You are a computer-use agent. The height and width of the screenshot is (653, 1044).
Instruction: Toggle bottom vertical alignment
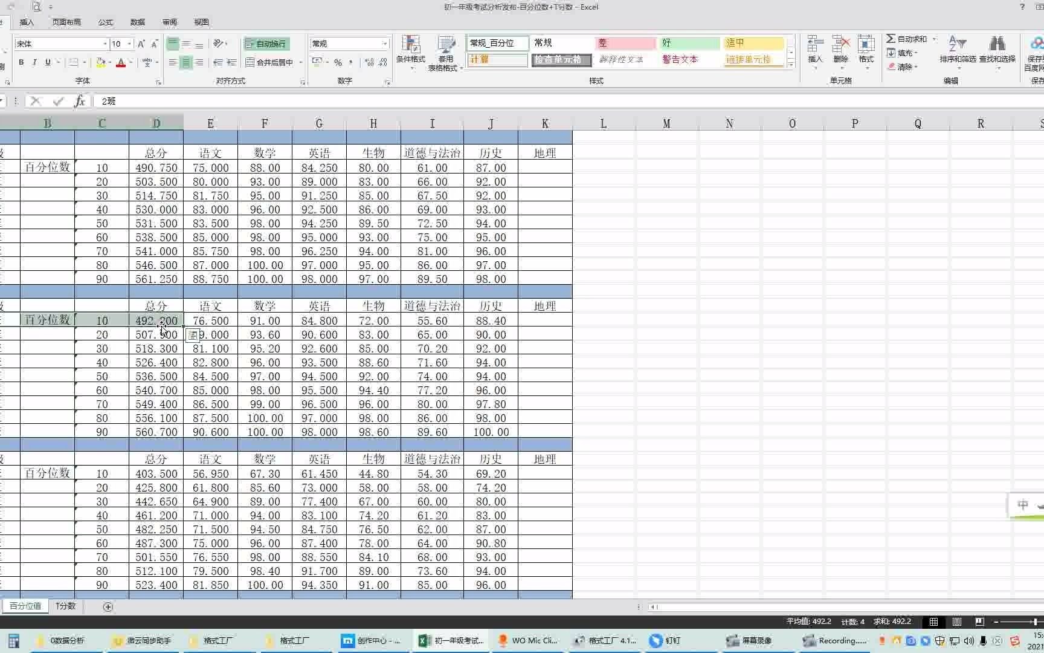click(199, 44)
